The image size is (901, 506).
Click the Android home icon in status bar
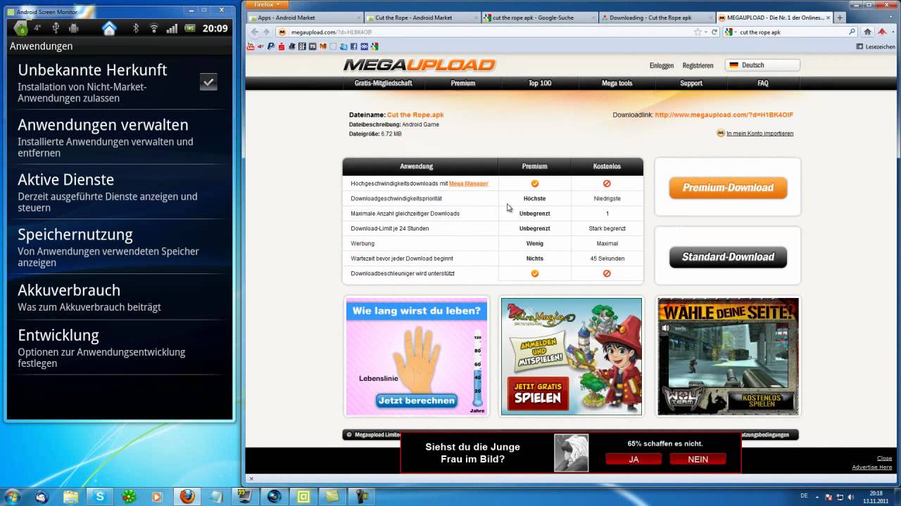(x=109, y=28)
